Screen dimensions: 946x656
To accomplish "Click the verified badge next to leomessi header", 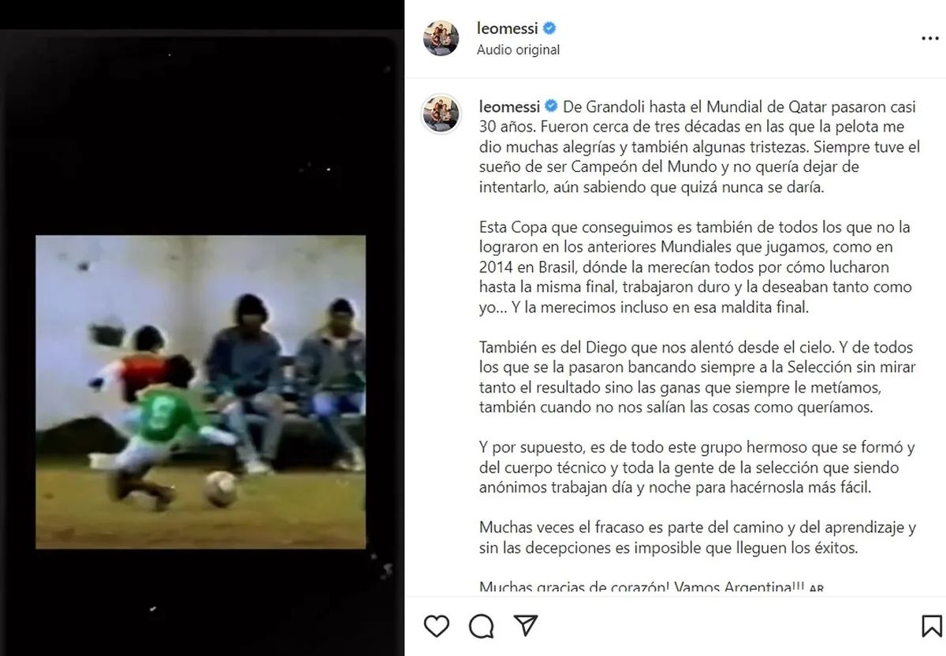I will 550,28.
